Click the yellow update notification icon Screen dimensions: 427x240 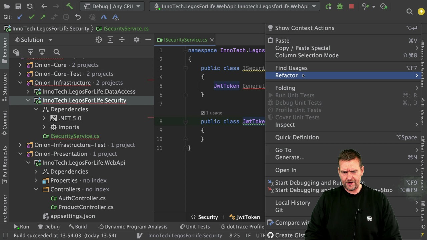point(421,12)
